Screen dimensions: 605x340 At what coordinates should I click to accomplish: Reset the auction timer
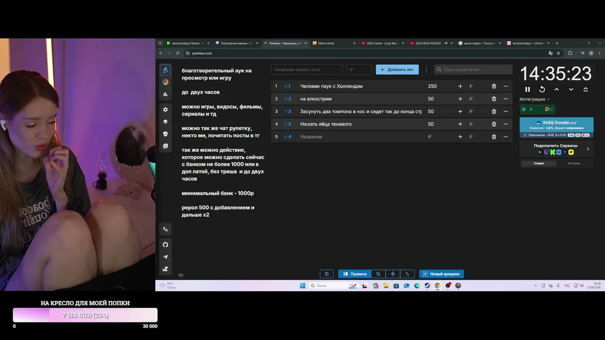pyautogui.click(x=542, y=89)
